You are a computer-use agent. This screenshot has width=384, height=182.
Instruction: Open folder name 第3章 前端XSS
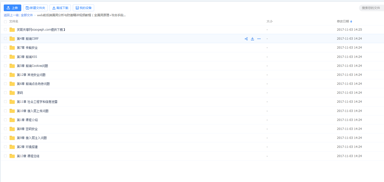(x=27, y=57)
